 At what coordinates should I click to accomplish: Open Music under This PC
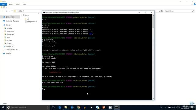[9, 37]
